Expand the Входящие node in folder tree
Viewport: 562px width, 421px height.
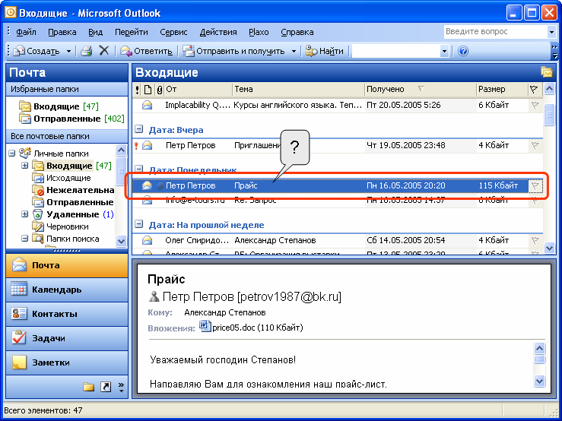tap(24, 166)
